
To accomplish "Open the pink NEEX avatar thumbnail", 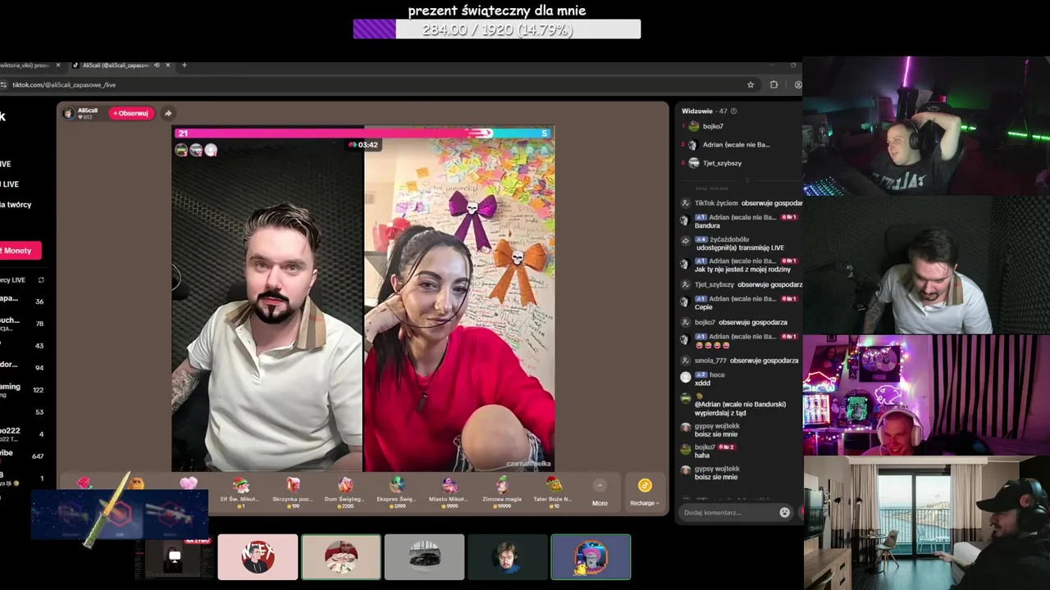I will point(258,557).
